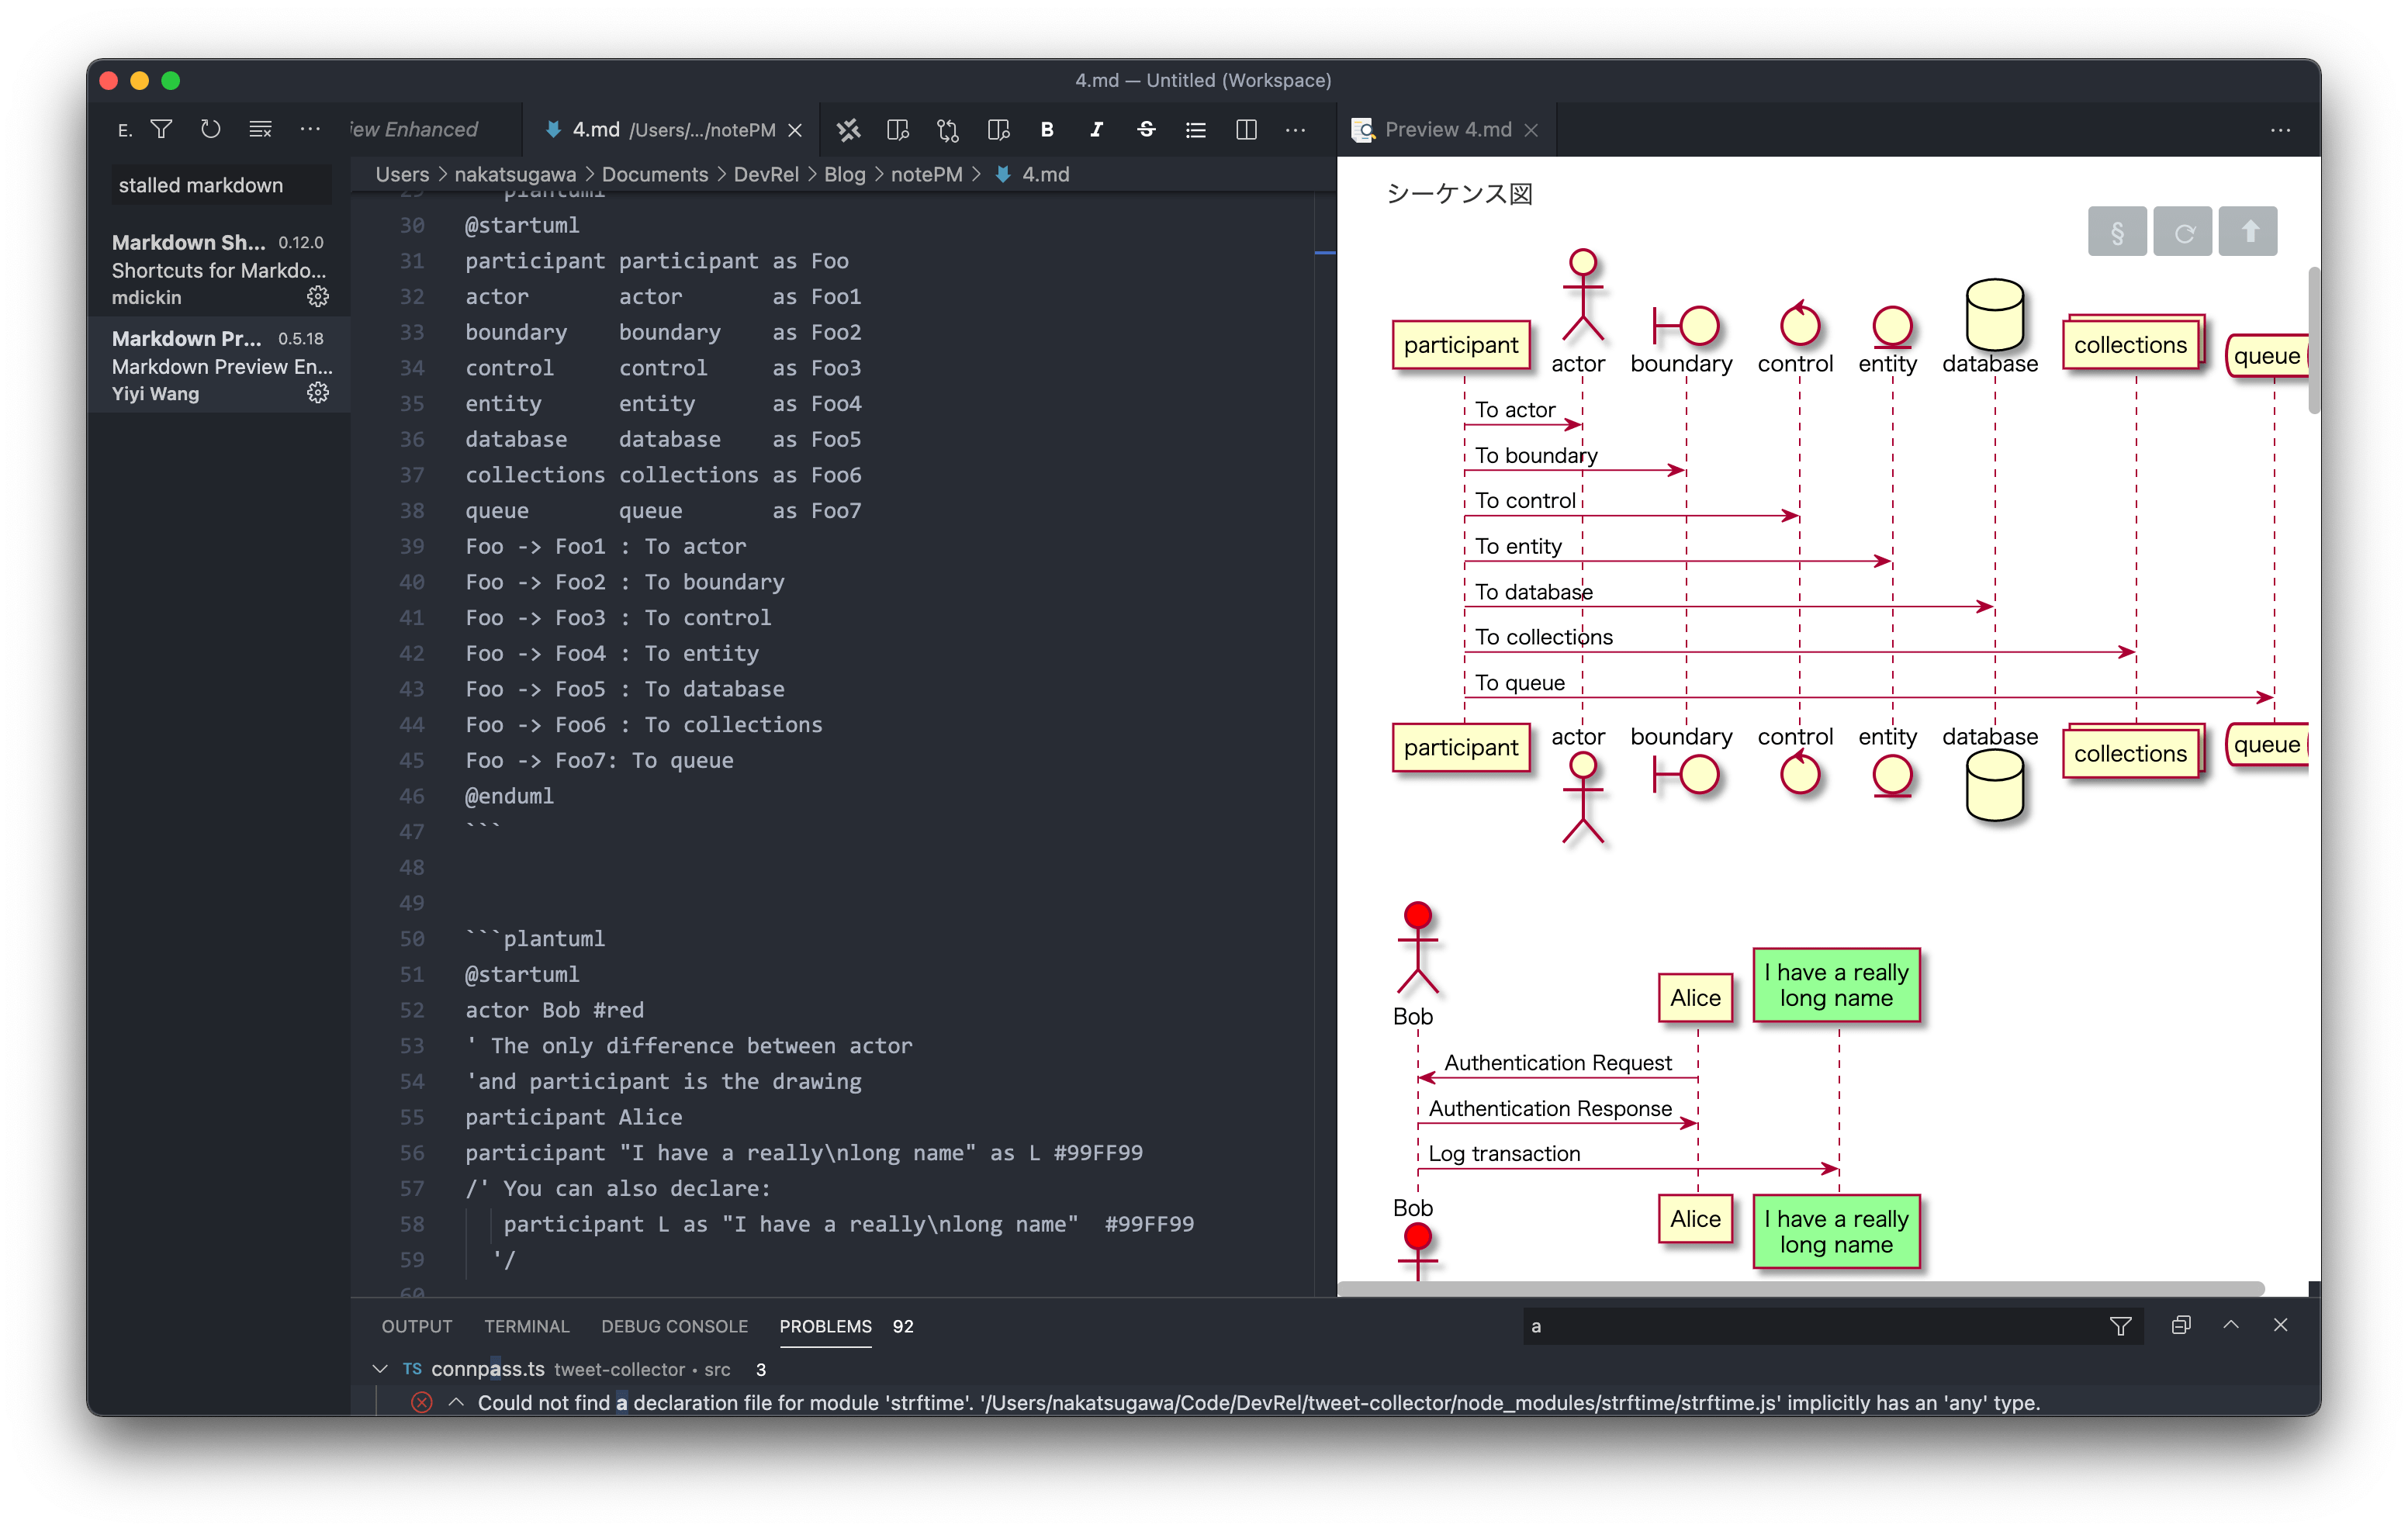
Task: Click the source control compare changes icon
Action: (x=947, y=130)
